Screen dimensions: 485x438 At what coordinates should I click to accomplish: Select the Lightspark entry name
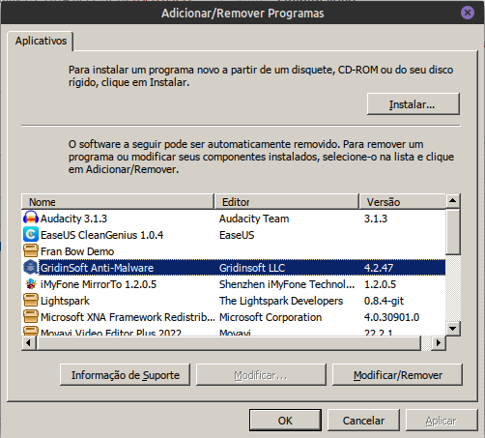[65, 301]
